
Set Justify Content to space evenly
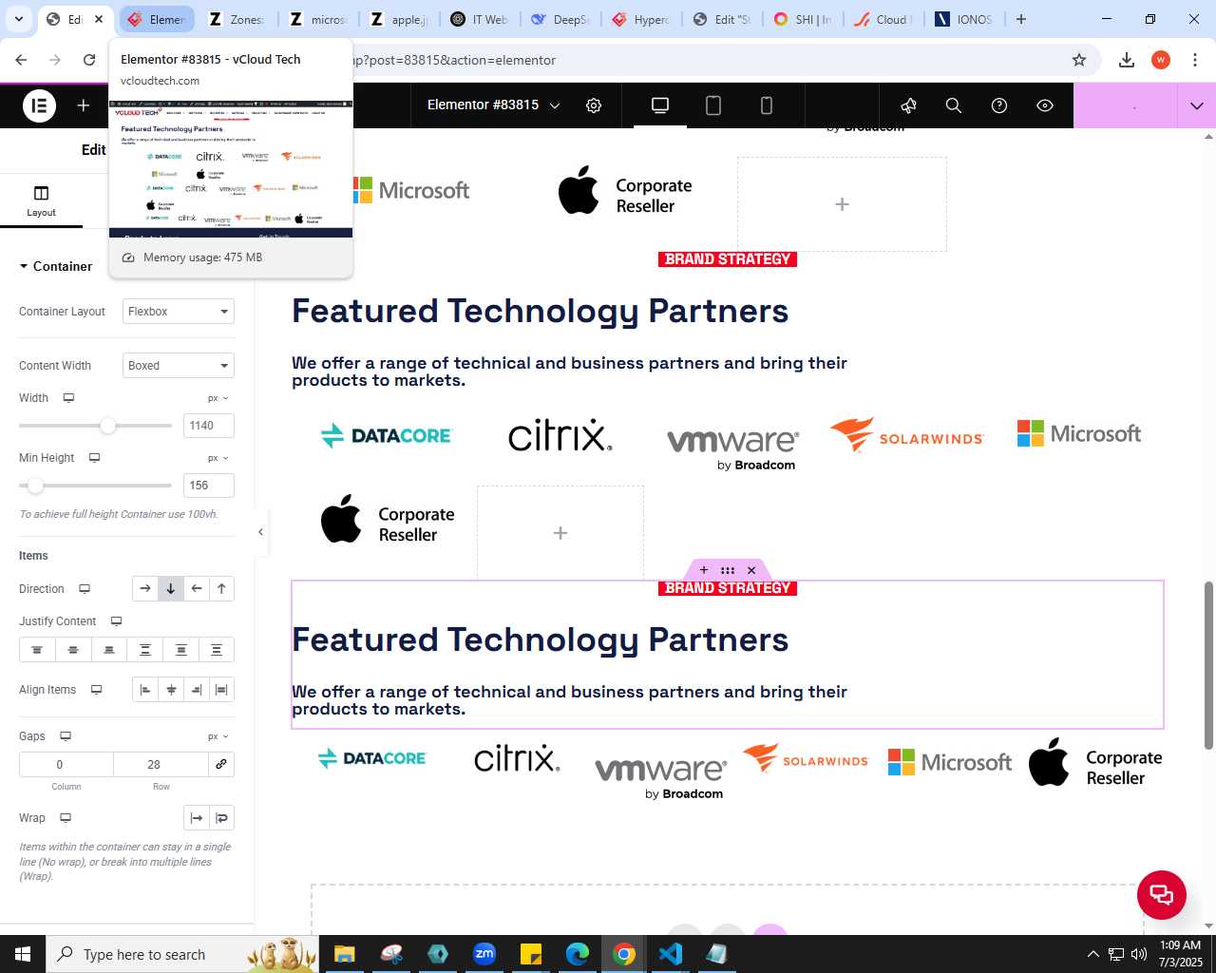pyautogui.click(x=217, y=650)
